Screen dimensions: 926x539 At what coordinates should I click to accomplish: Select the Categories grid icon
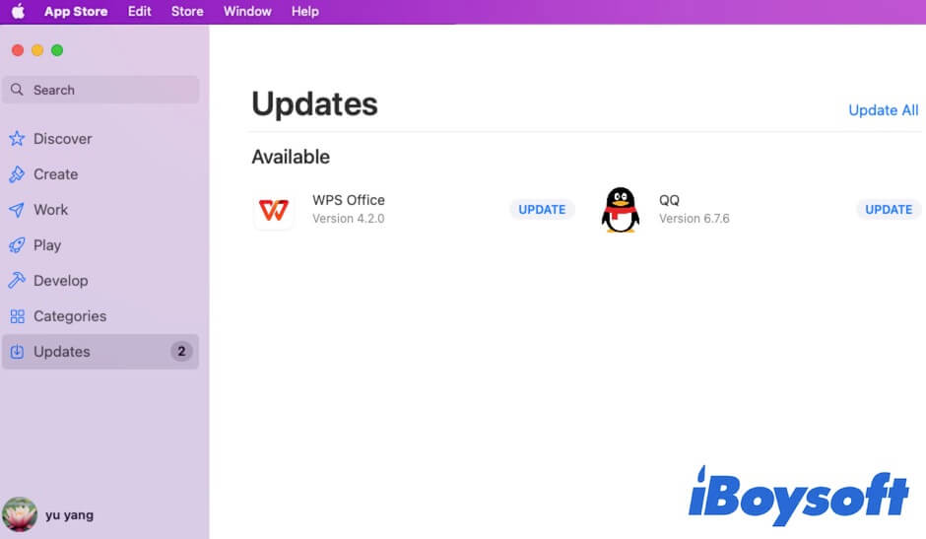17,316
